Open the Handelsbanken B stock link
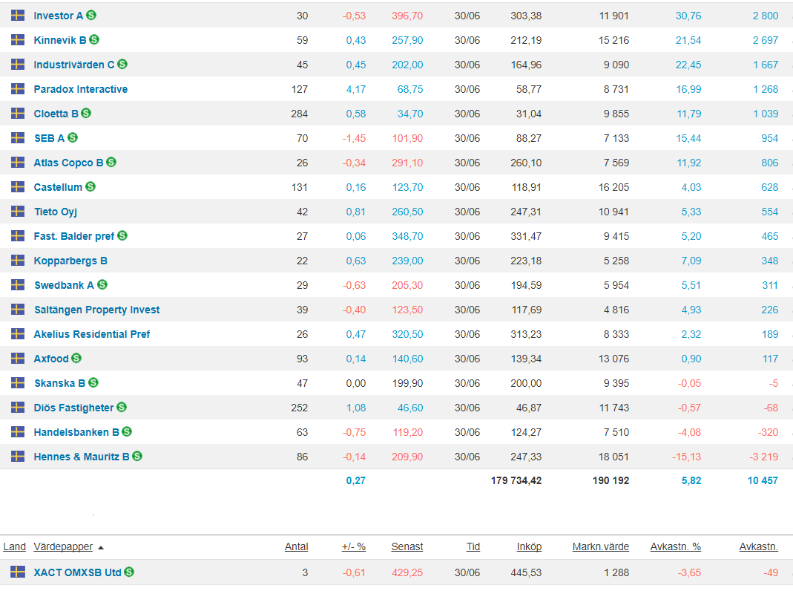The image size is (793, 591). [76, 432]
